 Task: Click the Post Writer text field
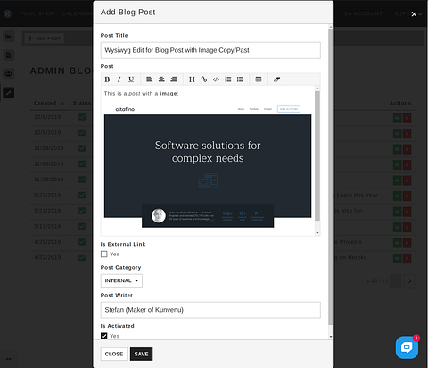pyautogui.click(x=210, y=310)
